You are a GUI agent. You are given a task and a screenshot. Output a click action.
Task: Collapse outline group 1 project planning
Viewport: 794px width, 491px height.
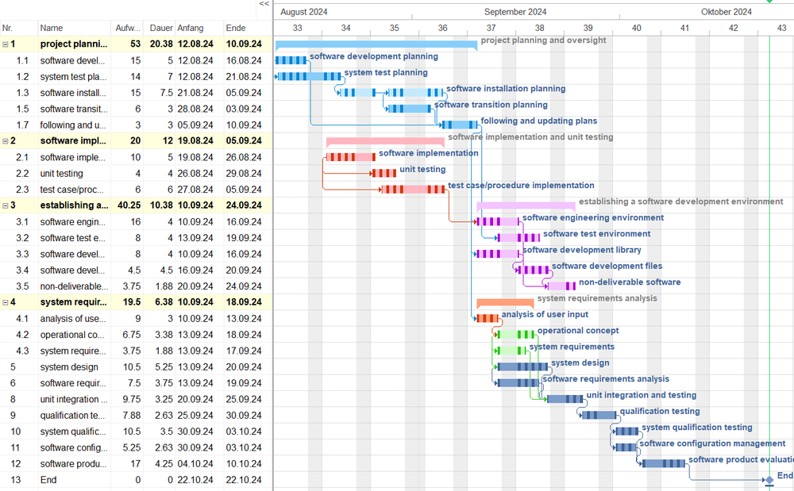coord(6,44)
